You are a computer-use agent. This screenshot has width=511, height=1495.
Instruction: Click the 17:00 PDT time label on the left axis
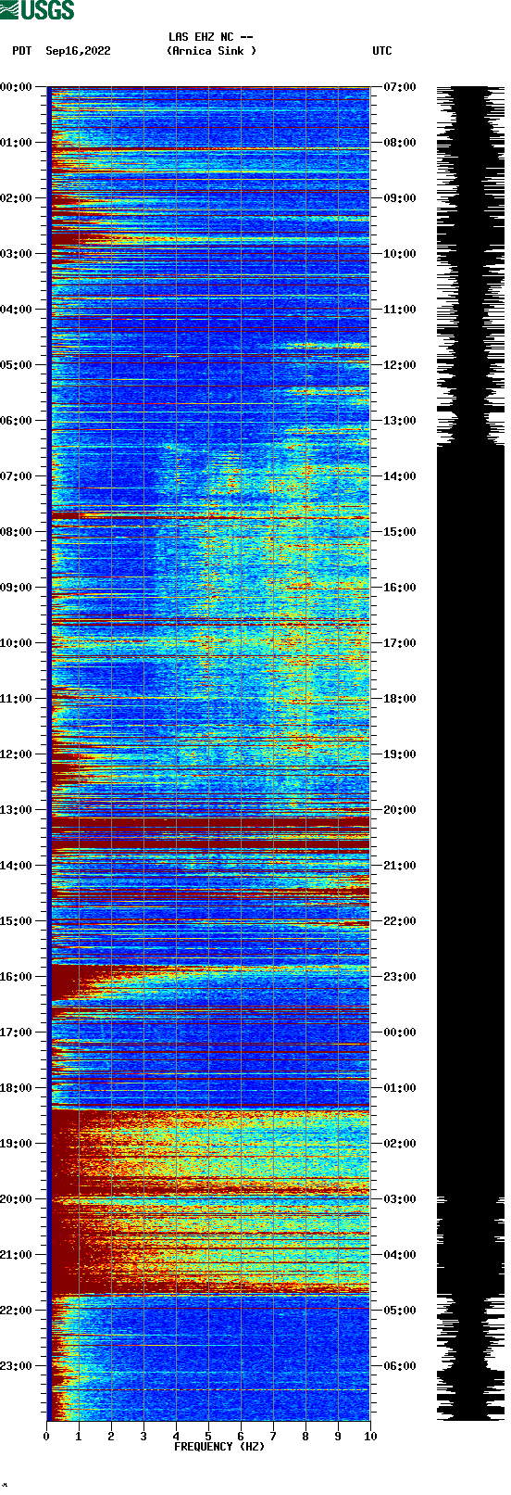pos(16,1033)
